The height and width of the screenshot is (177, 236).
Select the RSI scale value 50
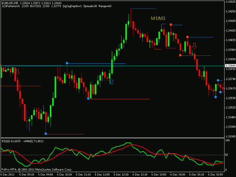[x=227, y=155]
